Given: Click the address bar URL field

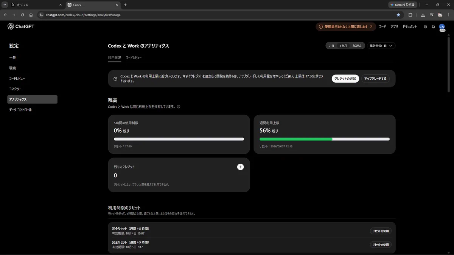Looking at the screenshot, I should pos(219,15).
